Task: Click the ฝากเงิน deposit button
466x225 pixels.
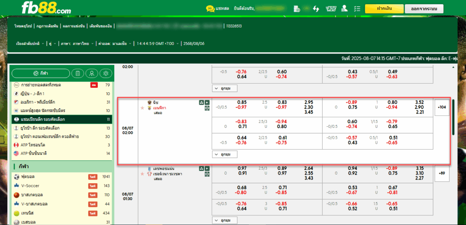Action: (384, 9)
